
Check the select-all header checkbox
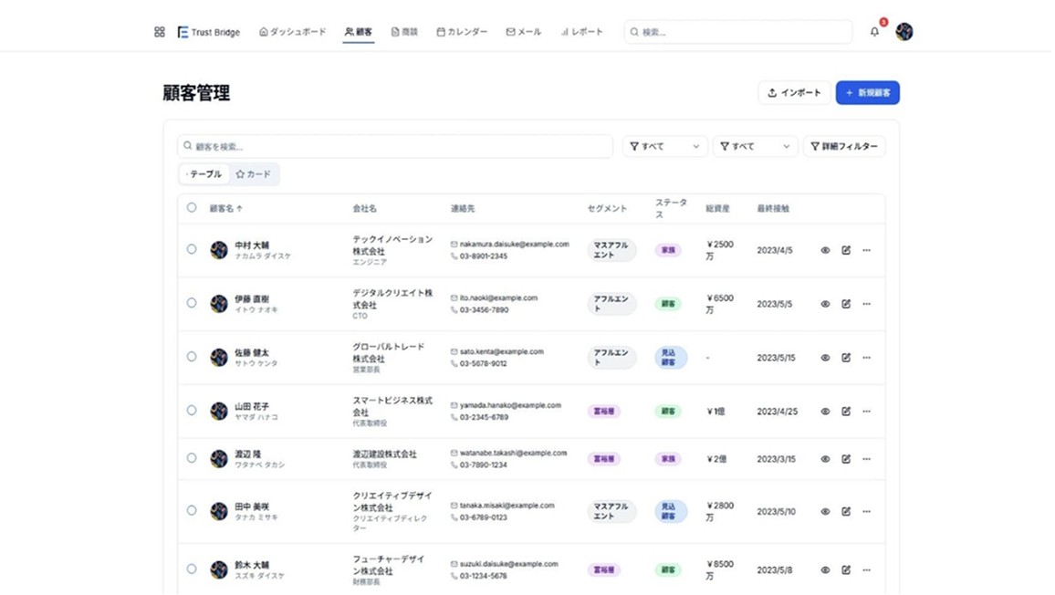pos(192,208)
